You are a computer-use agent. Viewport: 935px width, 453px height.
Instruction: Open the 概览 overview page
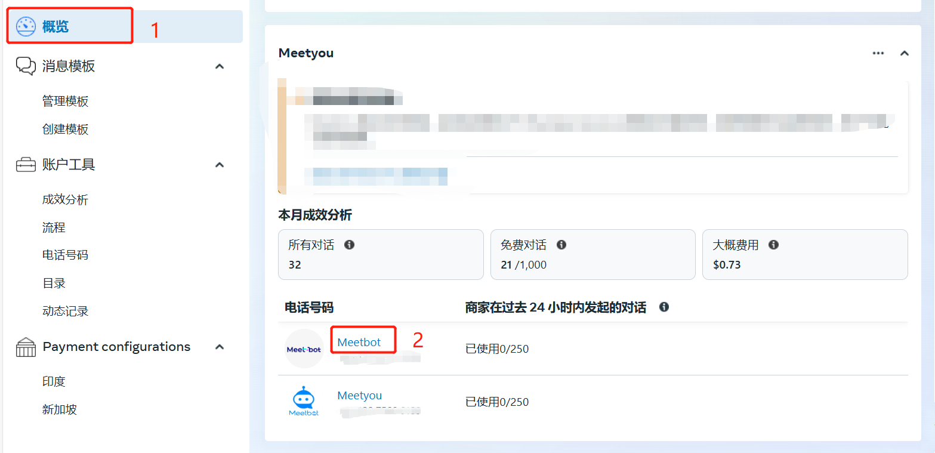click(x=125, y=26)
